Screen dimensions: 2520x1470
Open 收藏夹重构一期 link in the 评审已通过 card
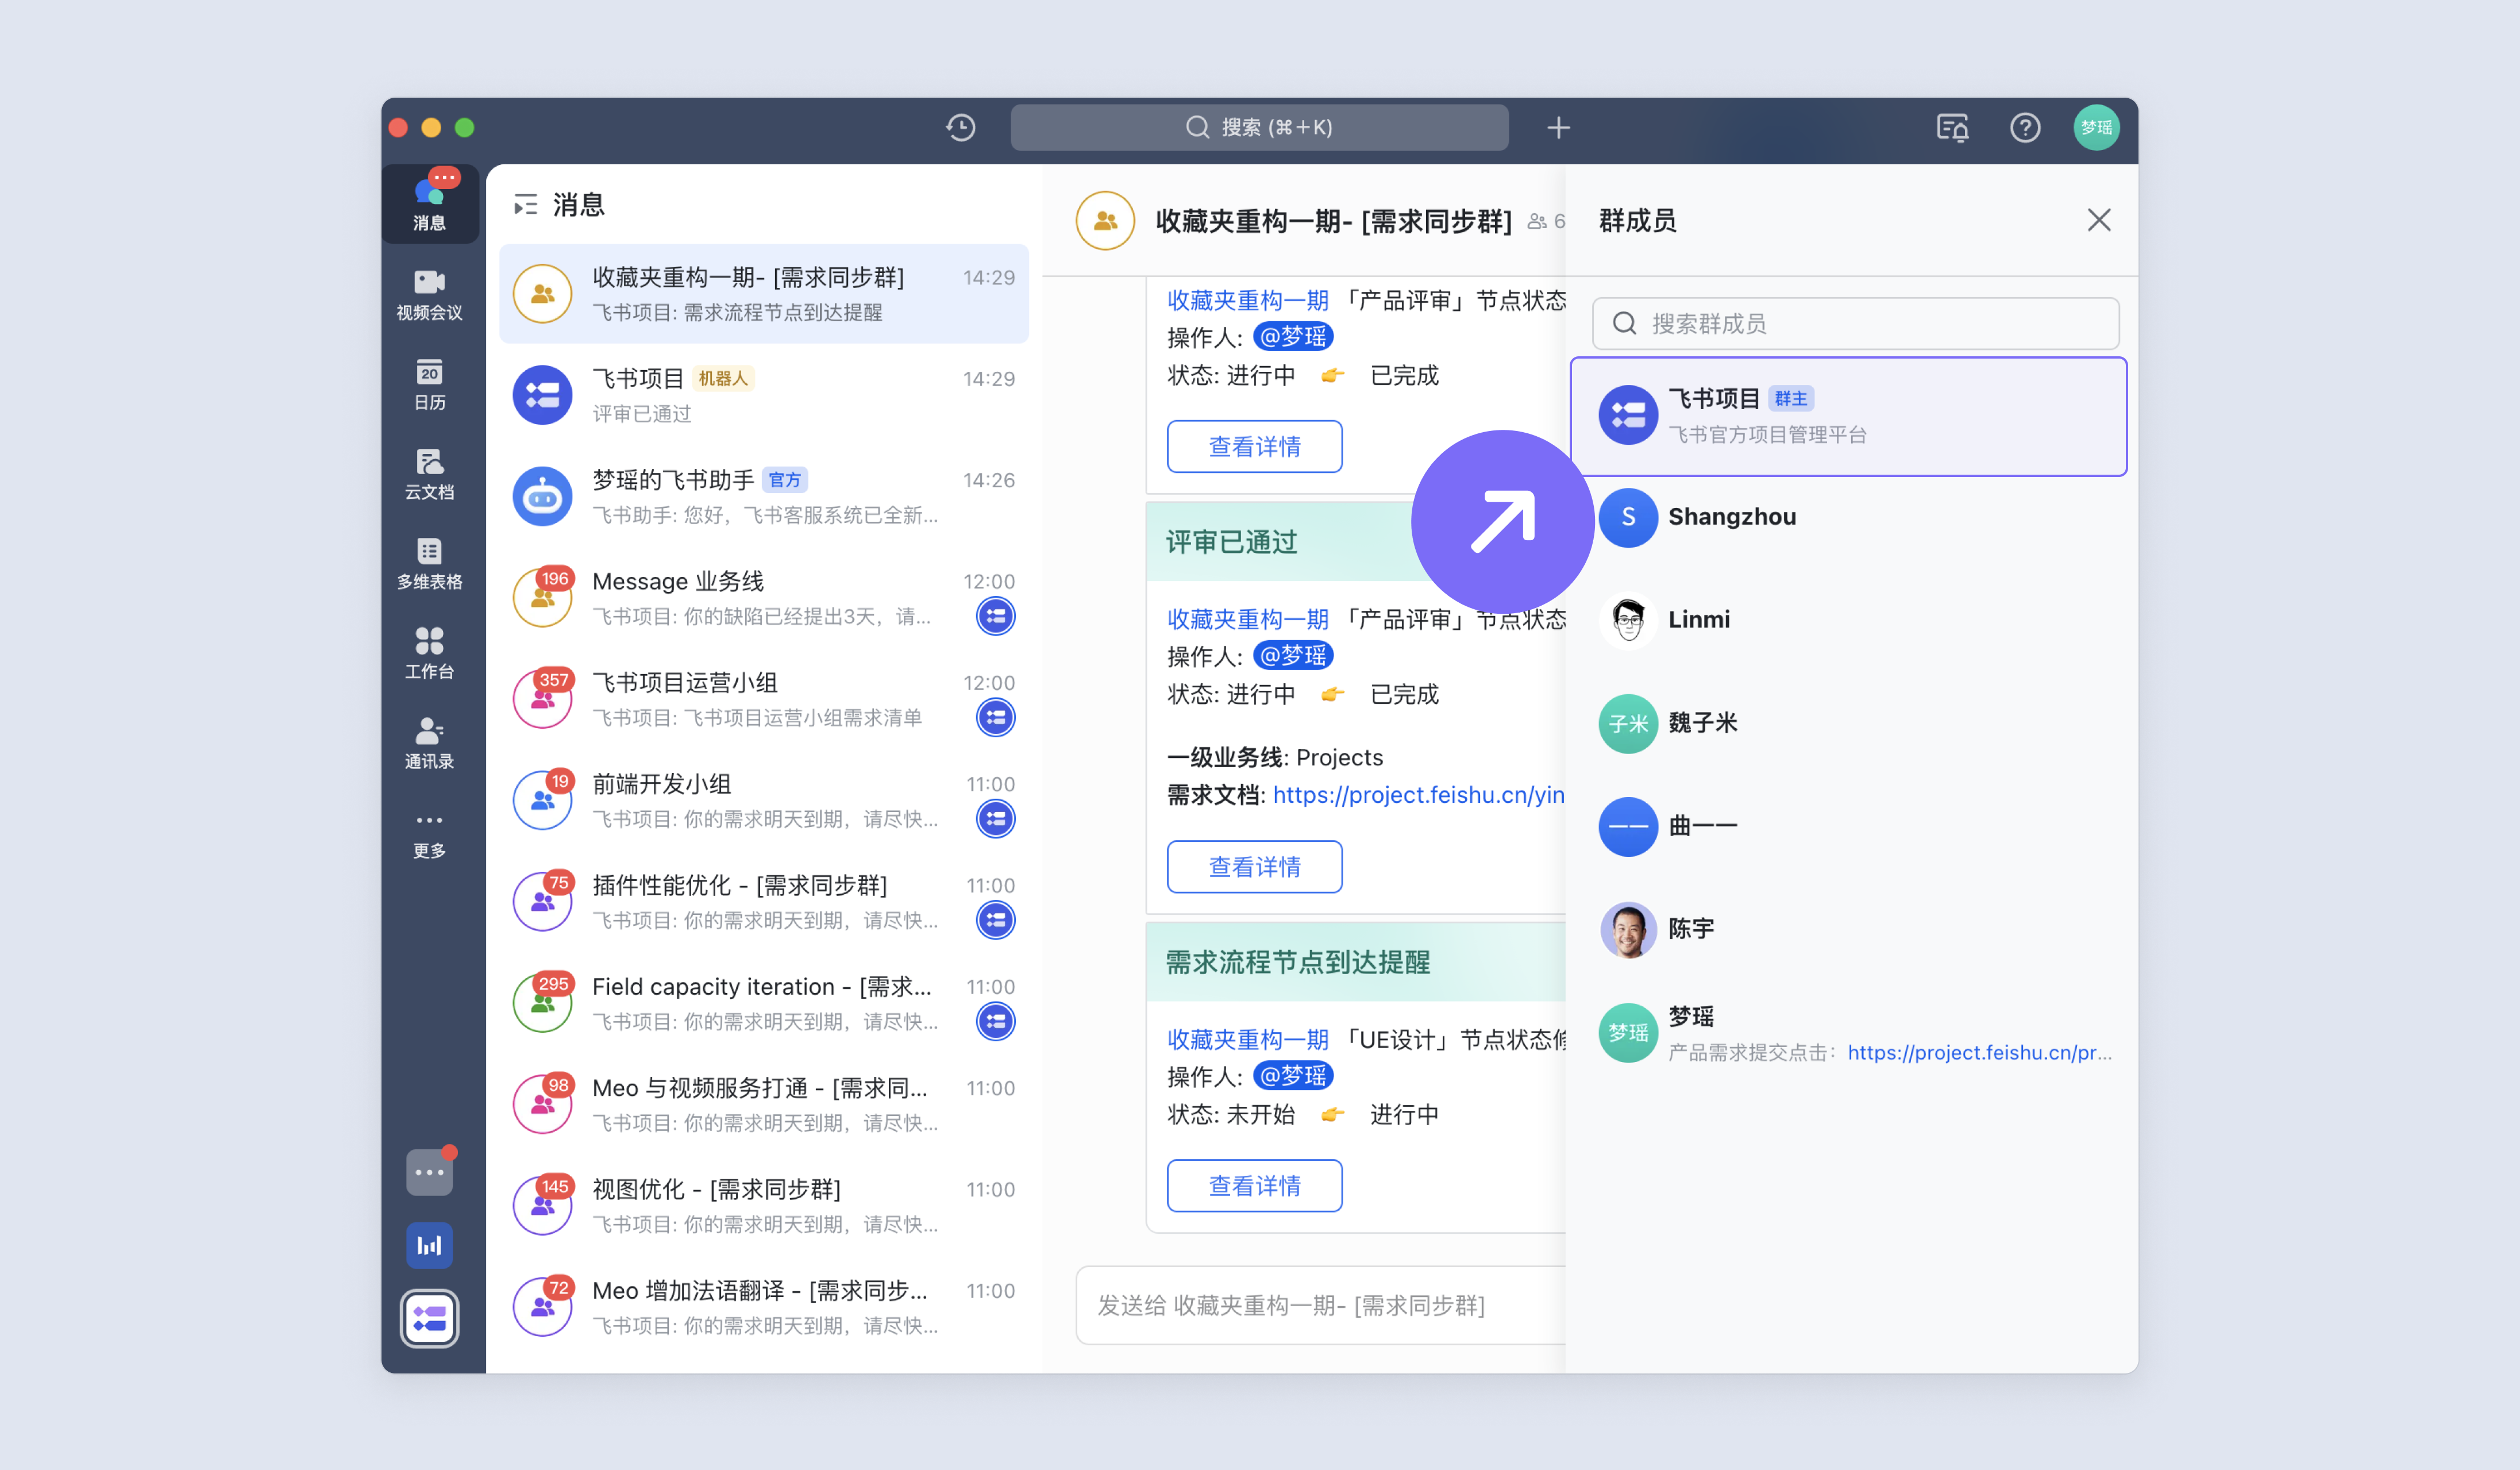1248,619
